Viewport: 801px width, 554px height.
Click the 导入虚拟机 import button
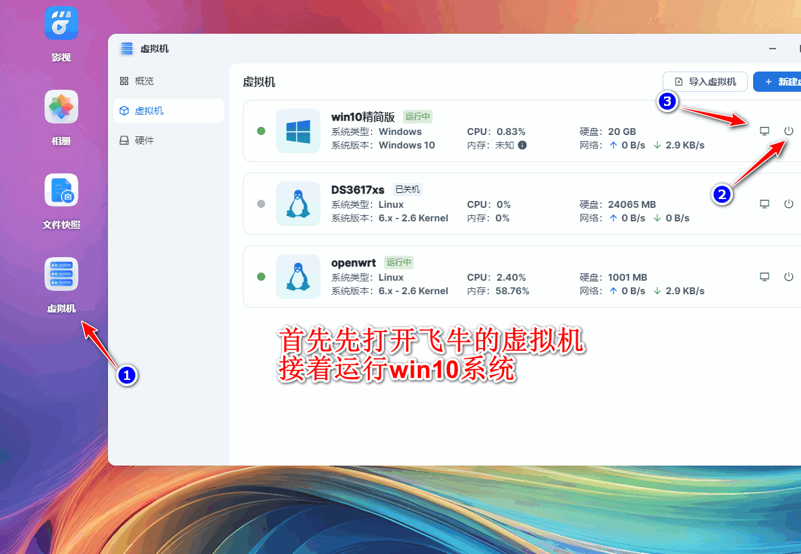point(705,82)
